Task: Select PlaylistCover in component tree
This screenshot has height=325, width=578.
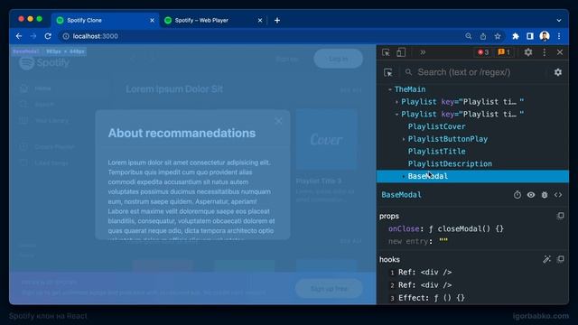Action: pos(437,126)
